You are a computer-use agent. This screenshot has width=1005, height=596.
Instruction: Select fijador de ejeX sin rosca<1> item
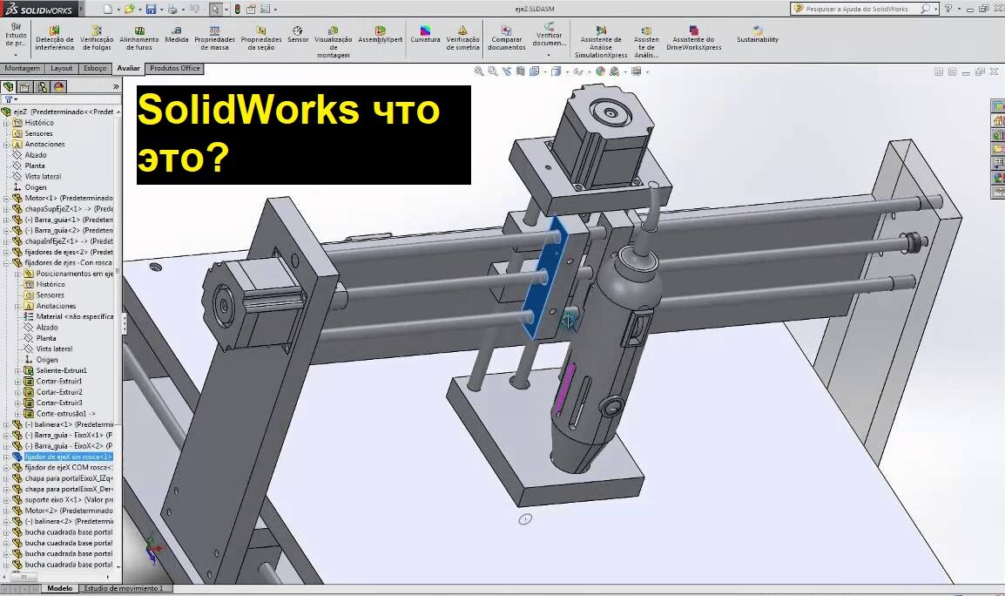[69, 457]
